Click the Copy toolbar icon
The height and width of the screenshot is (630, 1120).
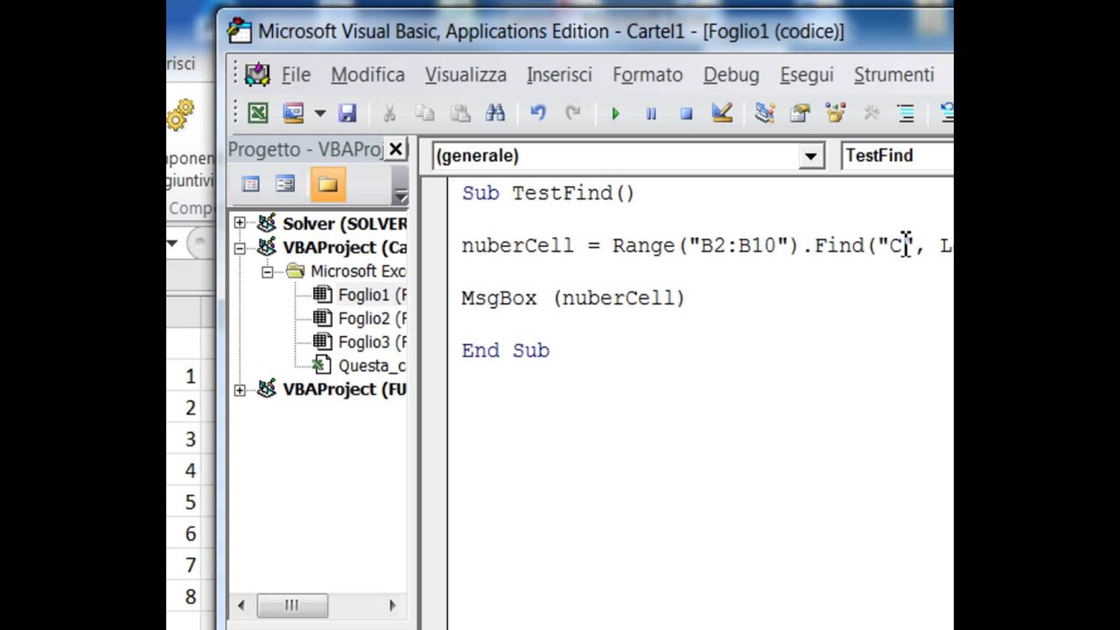click(424, 113)
